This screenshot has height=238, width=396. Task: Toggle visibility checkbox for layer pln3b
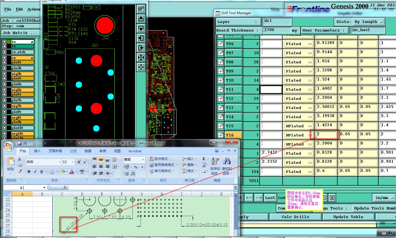[4, 68]
